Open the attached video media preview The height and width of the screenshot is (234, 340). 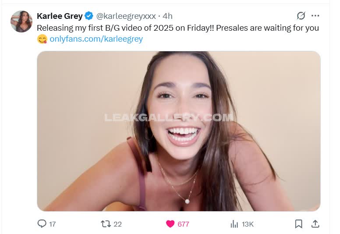(x=179, y=131)
